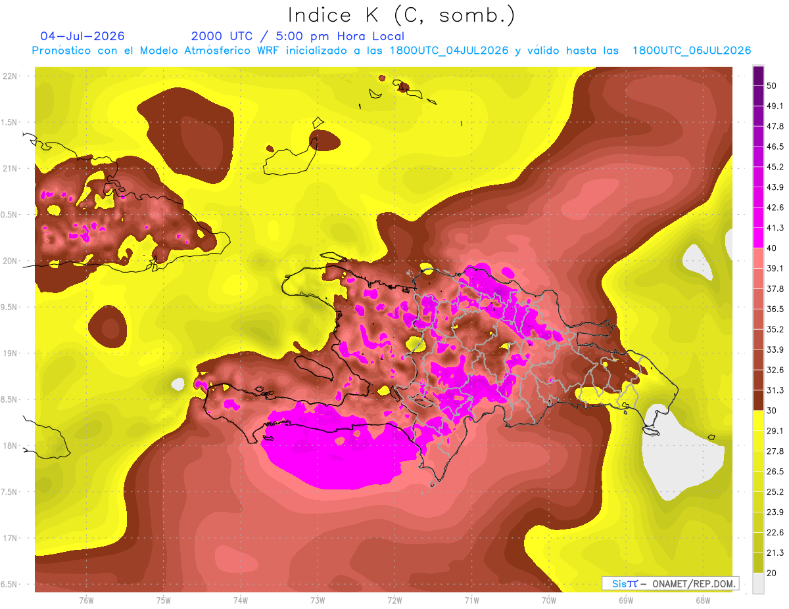
Task: Click the colorbar value "36.5"
Action: coord(776,309)
